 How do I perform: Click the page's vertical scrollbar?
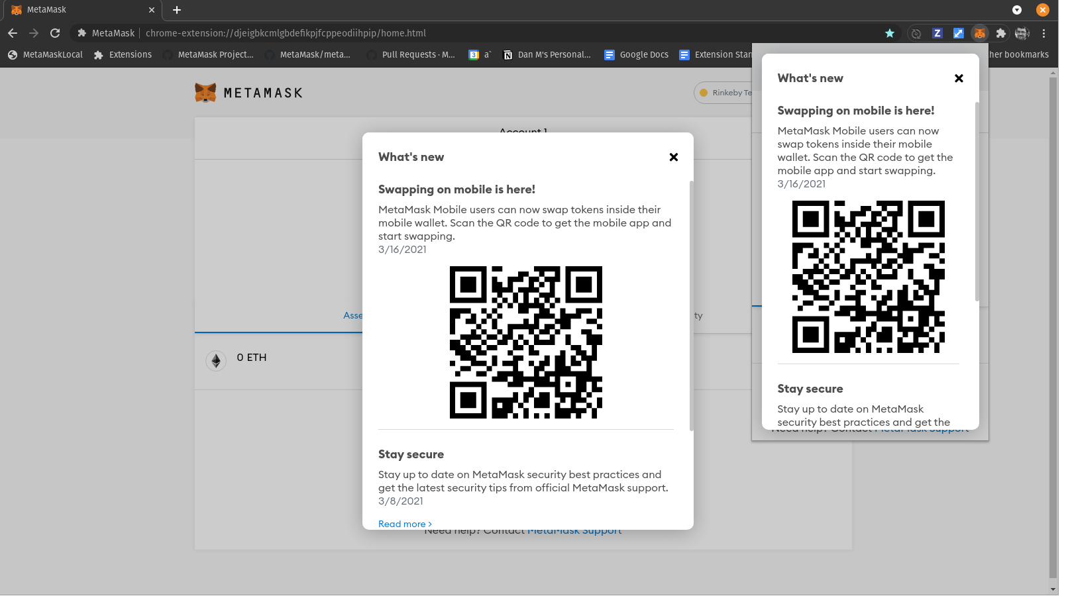click(1053, 328)
